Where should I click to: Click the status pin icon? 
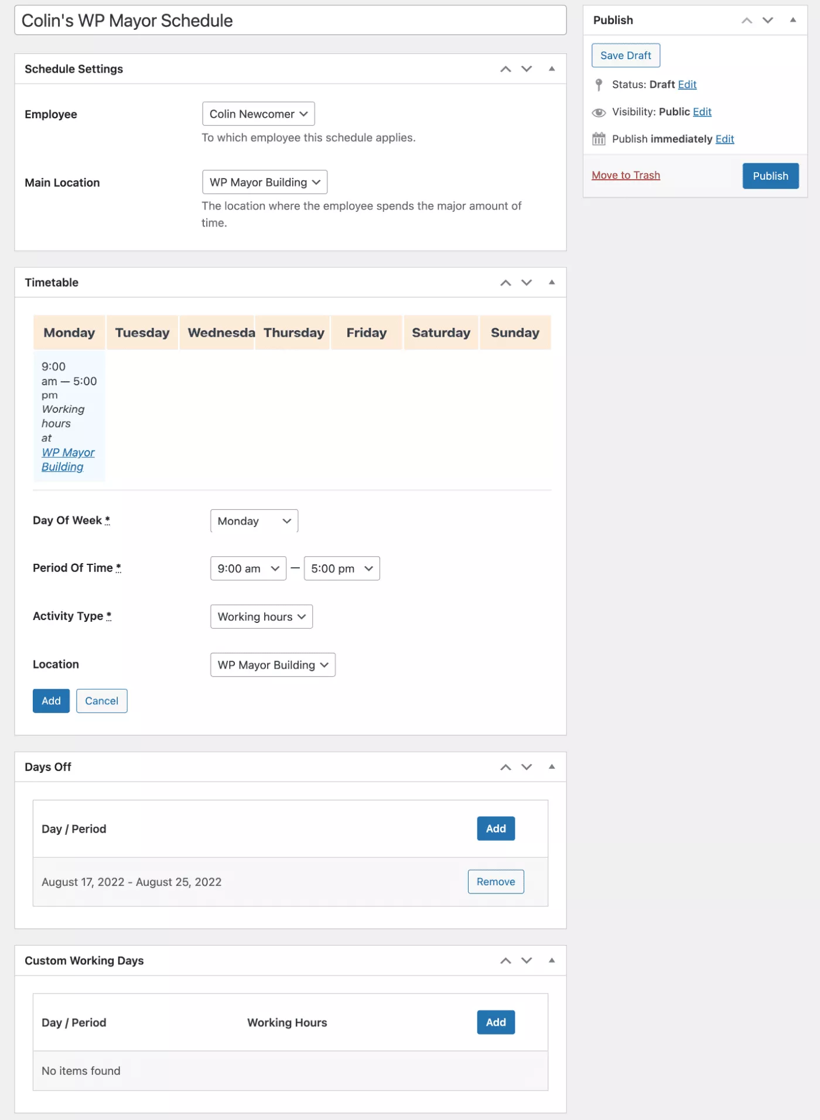[x=598, y=85]
